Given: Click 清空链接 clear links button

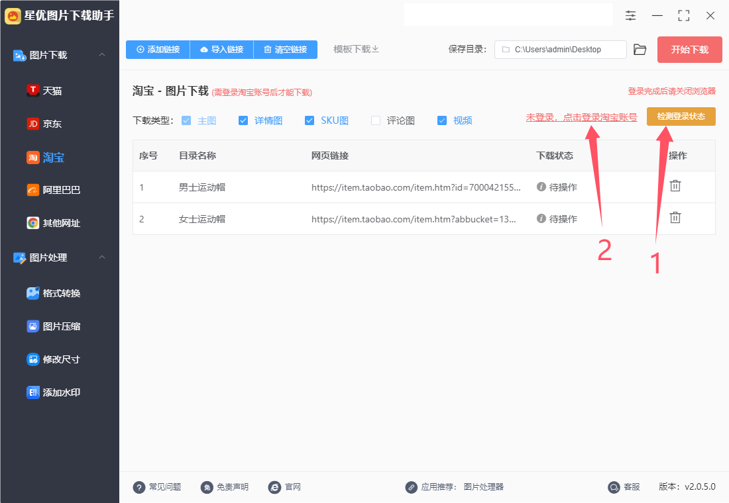Looking at the screenshot, I should tap(286, 49).
